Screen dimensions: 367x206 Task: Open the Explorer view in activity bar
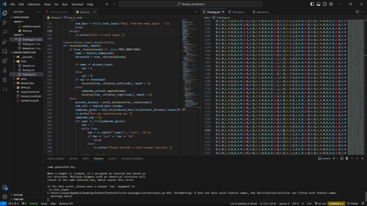[x=5, y=13]
